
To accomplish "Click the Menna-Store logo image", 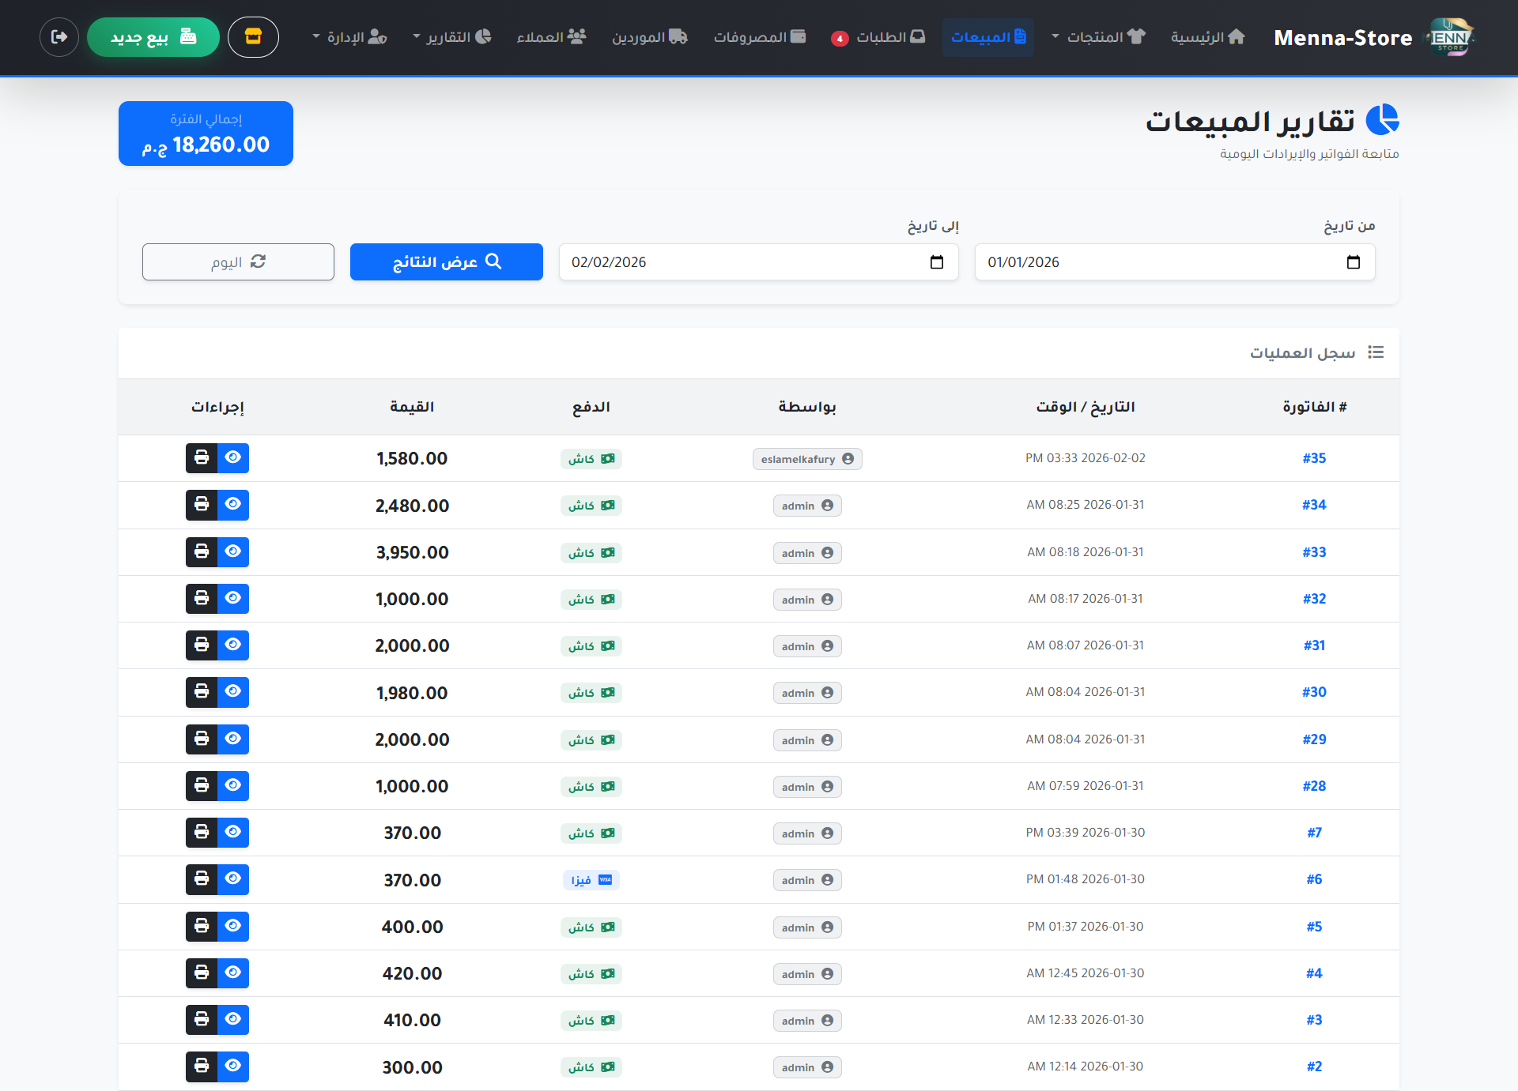I will pos(1450,37).
